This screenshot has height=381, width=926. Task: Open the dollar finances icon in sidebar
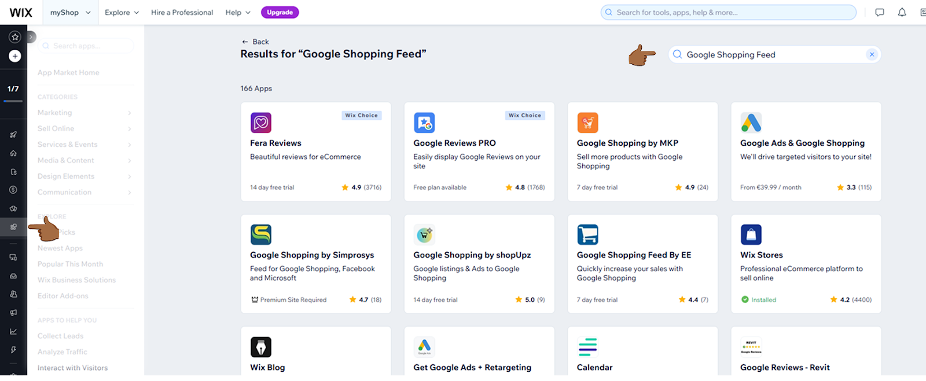[x=13, y=190]
